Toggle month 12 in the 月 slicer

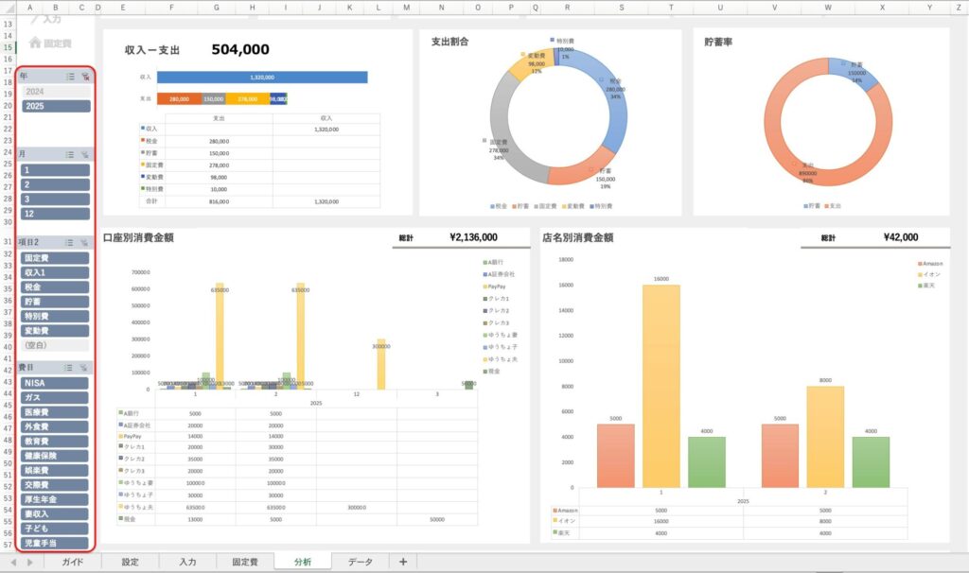[56, 215]
